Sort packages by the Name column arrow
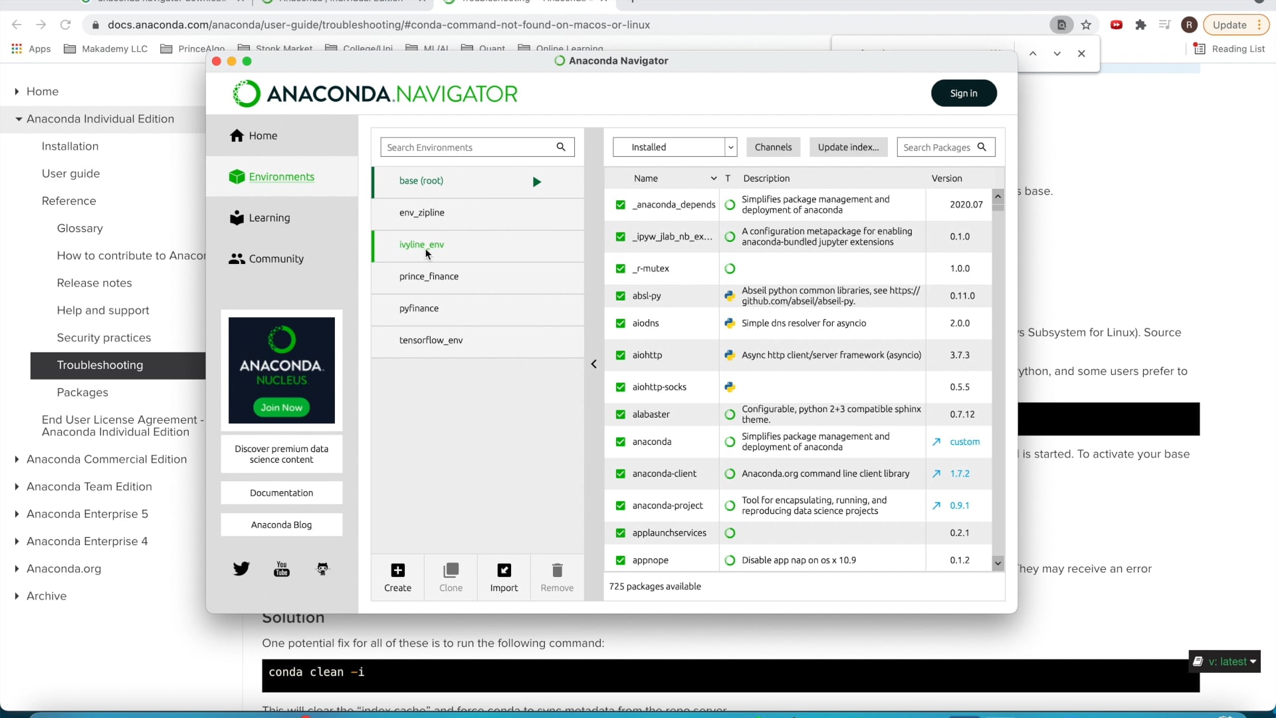This screenshot has height=718, width=1276. tap(713, 178)
